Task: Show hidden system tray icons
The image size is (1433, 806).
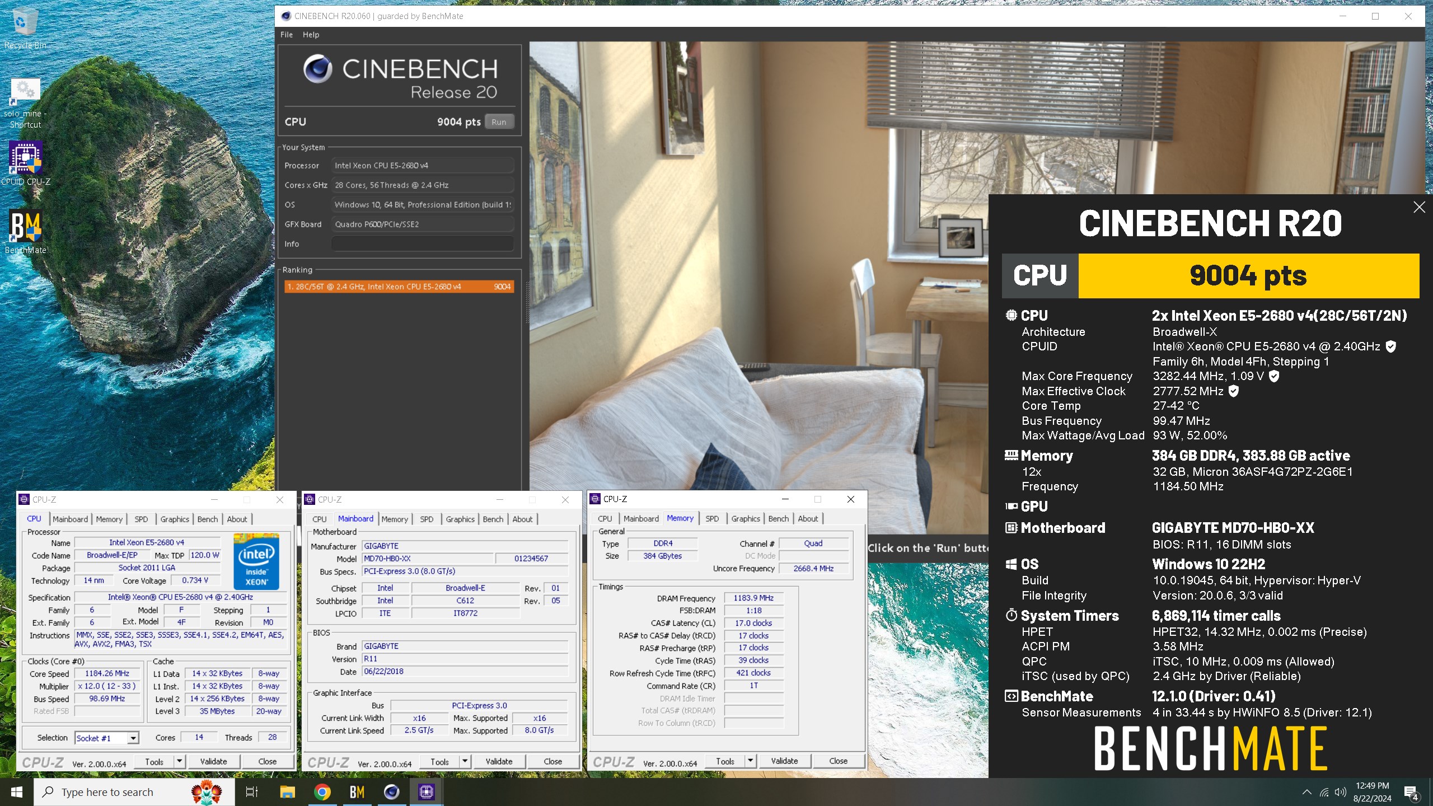Action: click(1306, 792)
